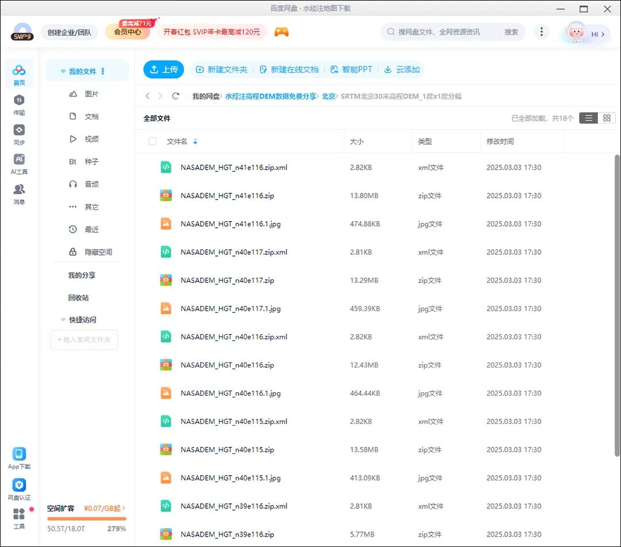Viewport: 621px width, 547px height.
Task: Click 创建企业/团队 button
Action: tap(70, 32)
